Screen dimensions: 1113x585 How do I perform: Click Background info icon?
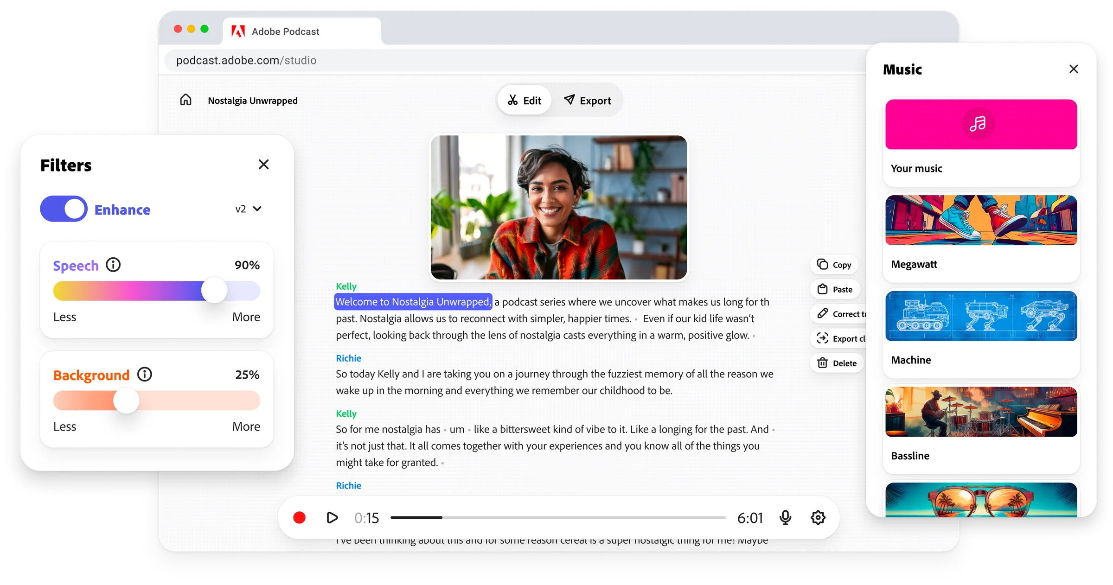[x=145, y=374]
